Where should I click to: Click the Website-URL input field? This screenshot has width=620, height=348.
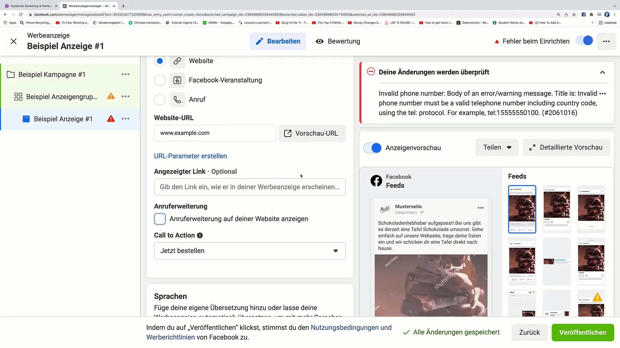click(x=215, y=133)
